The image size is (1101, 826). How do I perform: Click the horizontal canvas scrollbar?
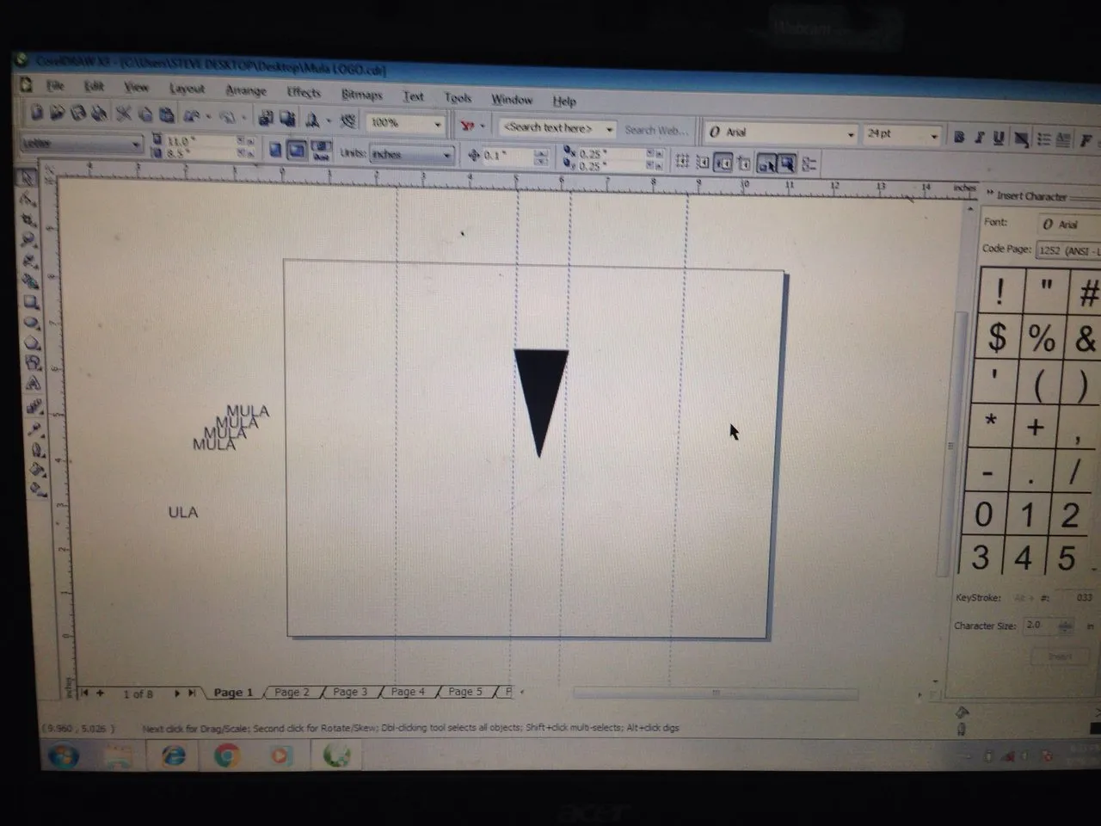pyautogui.click(x=716, y=693)
